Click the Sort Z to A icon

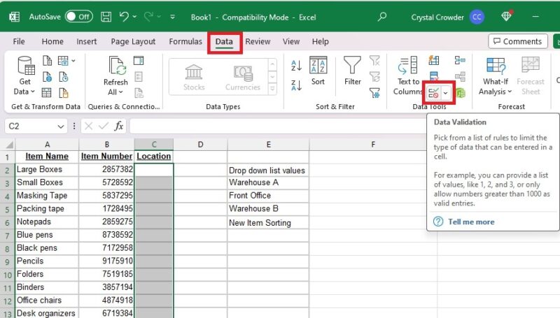pos(296,85)
